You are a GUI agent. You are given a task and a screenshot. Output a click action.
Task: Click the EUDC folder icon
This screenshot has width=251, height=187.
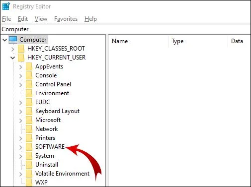click(x=29, y=102)
